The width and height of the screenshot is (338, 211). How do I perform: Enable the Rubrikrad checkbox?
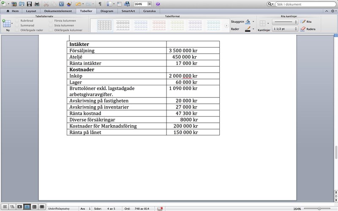tap(17, 20)
